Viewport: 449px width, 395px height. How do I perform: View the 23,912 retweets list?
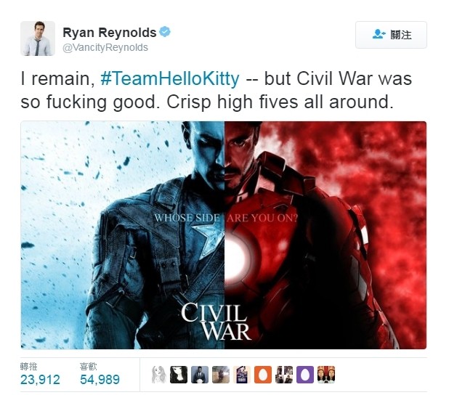coord(40,380)
